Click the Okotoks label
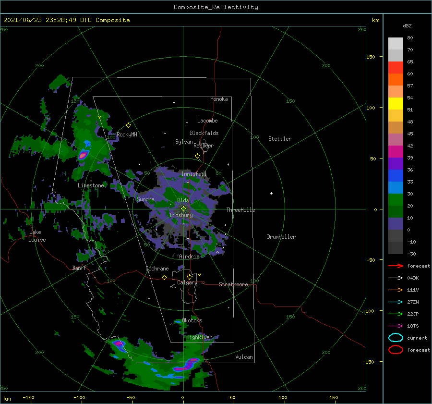Screen dimensions: 432x404 pos(192,320)
